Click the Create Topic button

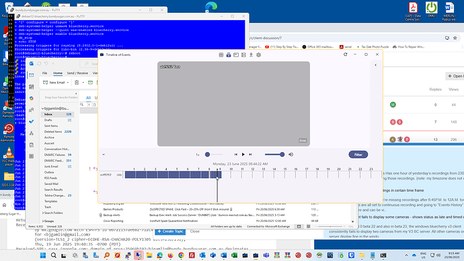pyautogui.click(x=170, y=231)
